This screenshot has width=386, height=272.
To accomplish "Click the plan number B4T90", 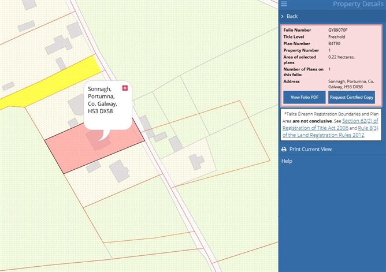I will 335,44.
